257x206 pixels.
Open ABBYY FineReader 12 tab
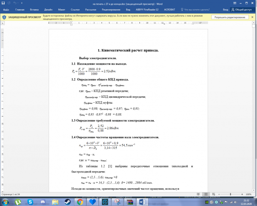[147, 10]
